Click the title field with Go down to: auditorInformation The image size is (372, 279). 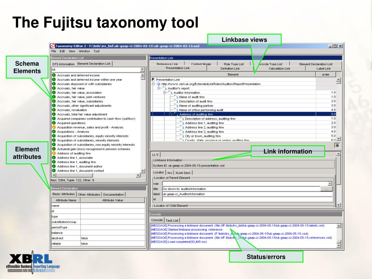tap(241, 189)
